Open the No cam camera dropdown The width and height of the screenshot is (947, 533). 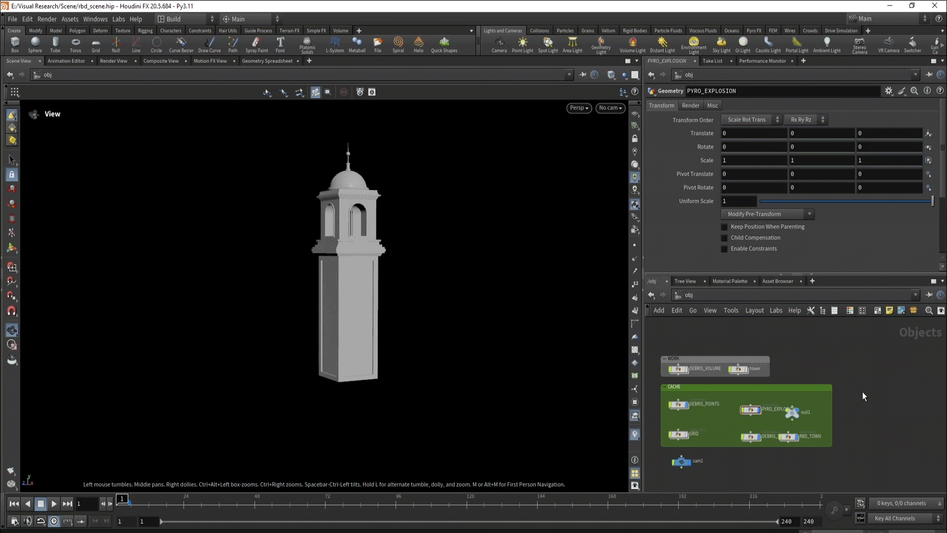[610, 108]
